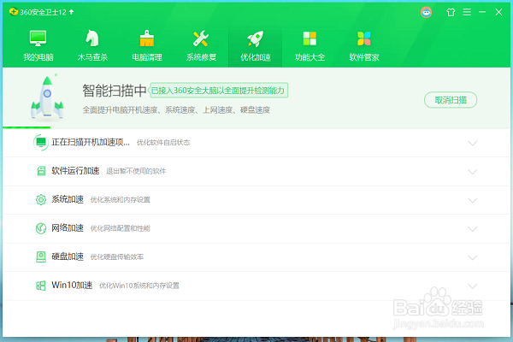Close the 360安全卫士 window
This screenshot has width=513, height=342.
498,12
